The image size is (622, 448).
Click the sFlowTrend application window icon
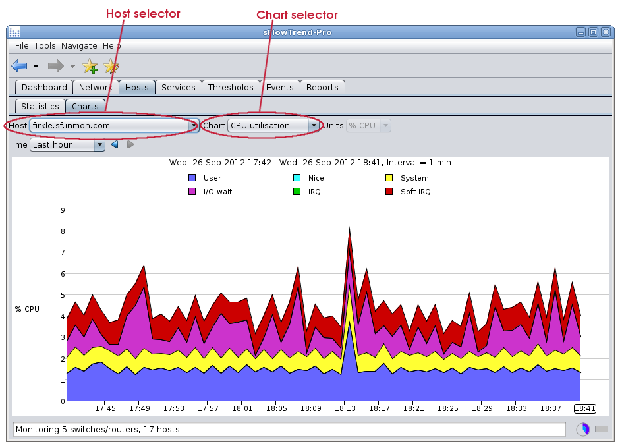click(x=14, y=32)
